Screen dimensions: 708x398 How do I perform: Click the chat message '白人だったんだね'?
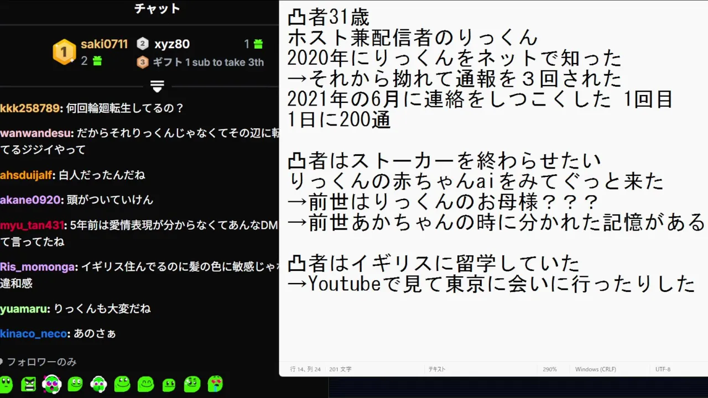(102, 175)
